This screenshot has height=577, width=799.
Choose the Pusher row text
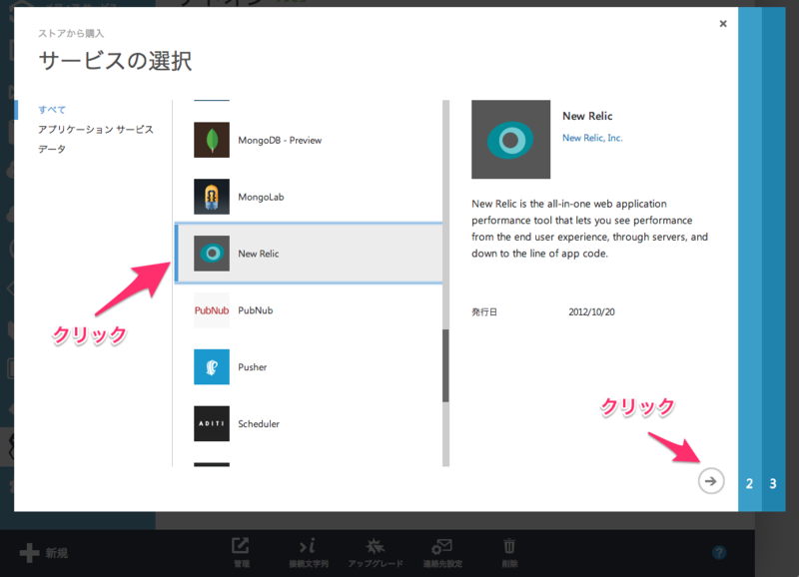[x=253, y=366]
